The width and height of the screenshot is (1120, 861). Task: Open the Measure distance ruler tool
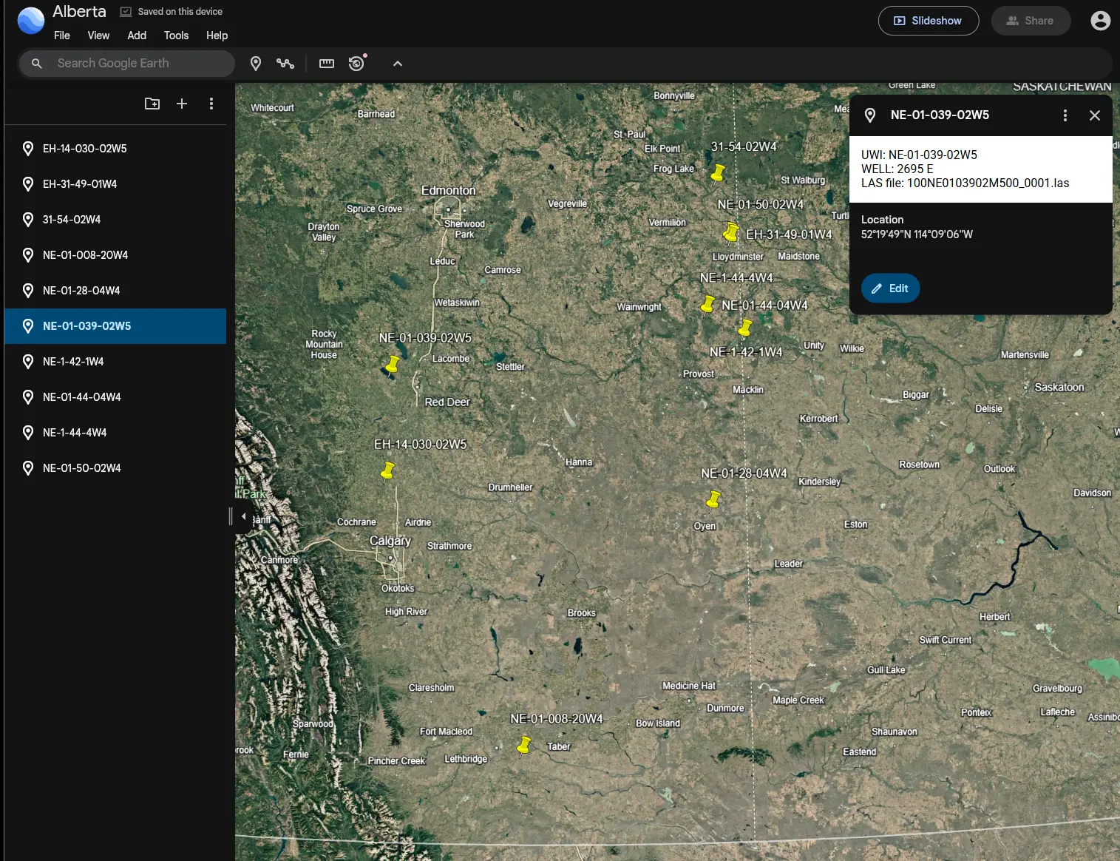click(x=327, y=64)
